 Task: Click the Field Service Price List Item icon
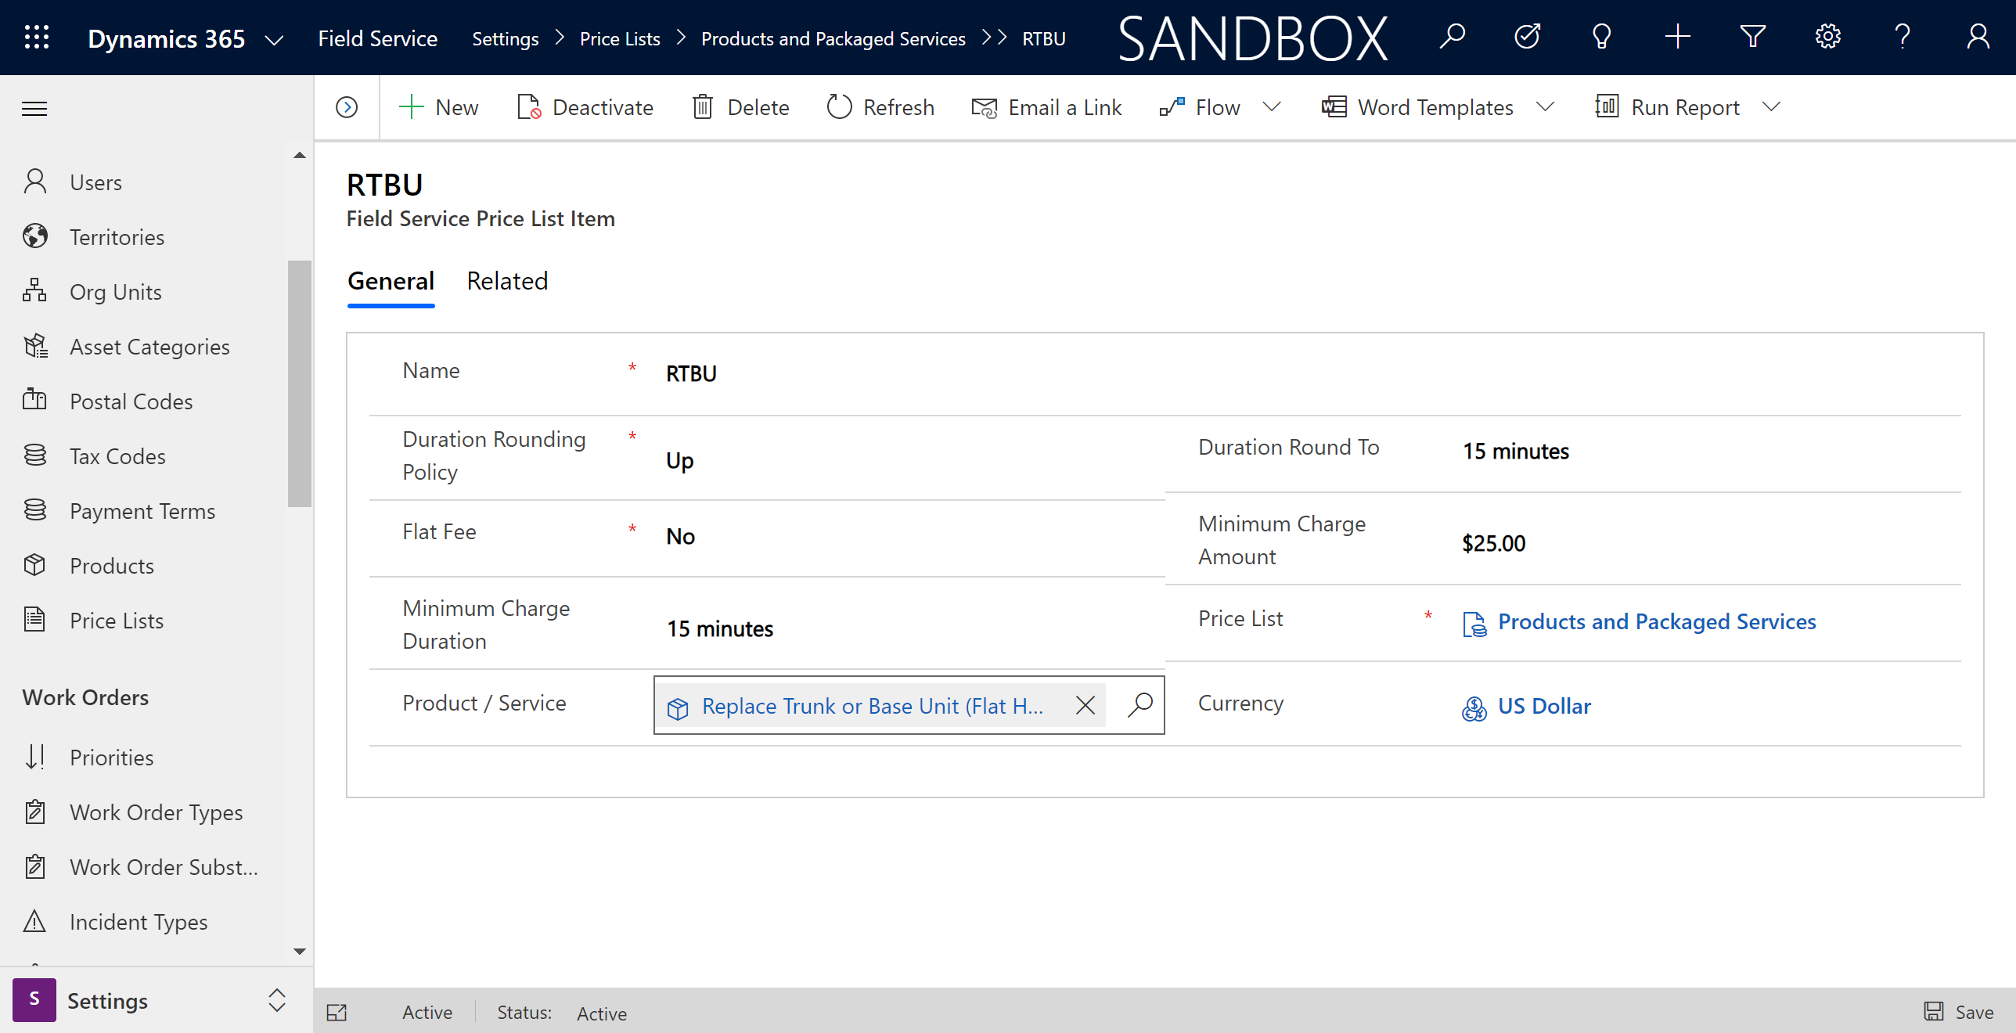click(340, 1012)
